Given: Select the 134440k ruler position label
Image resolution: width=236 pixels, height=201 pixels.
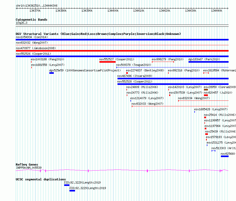Looking at the screenshot, I should (217, 11).
